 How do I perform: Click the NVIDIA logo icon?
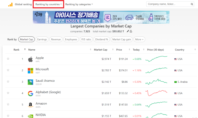(30, 116)
